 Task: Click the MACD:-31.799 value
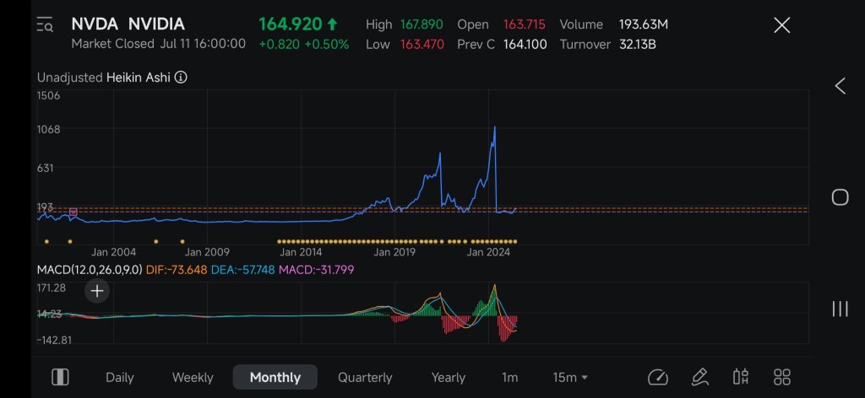coord(316,270)
